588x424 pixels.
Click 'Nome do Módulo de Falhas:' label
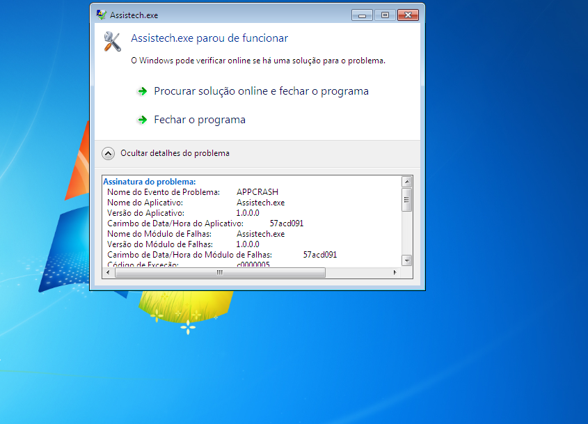(159, 234)
